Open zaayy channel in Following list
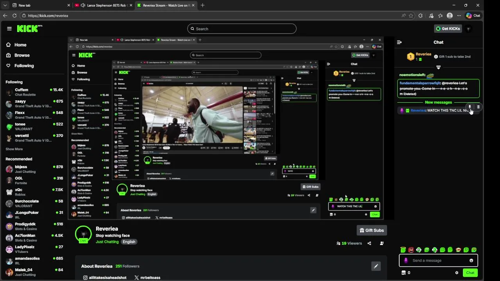The height and width of the screenshot is (281, 500). coord(34,103)
